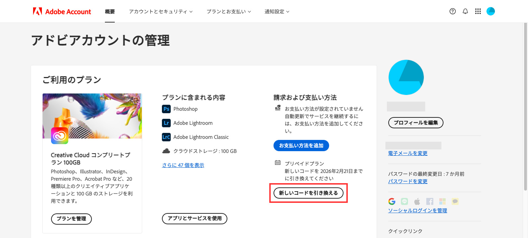Click the Photoshop Ps icon

pyautogui.click(x=166, y=109)
